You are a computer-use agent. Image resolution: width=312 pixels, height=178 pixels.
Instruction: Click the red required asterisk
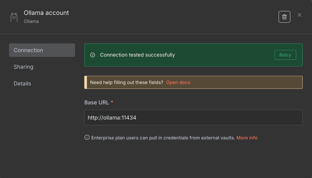click(112, 102)
